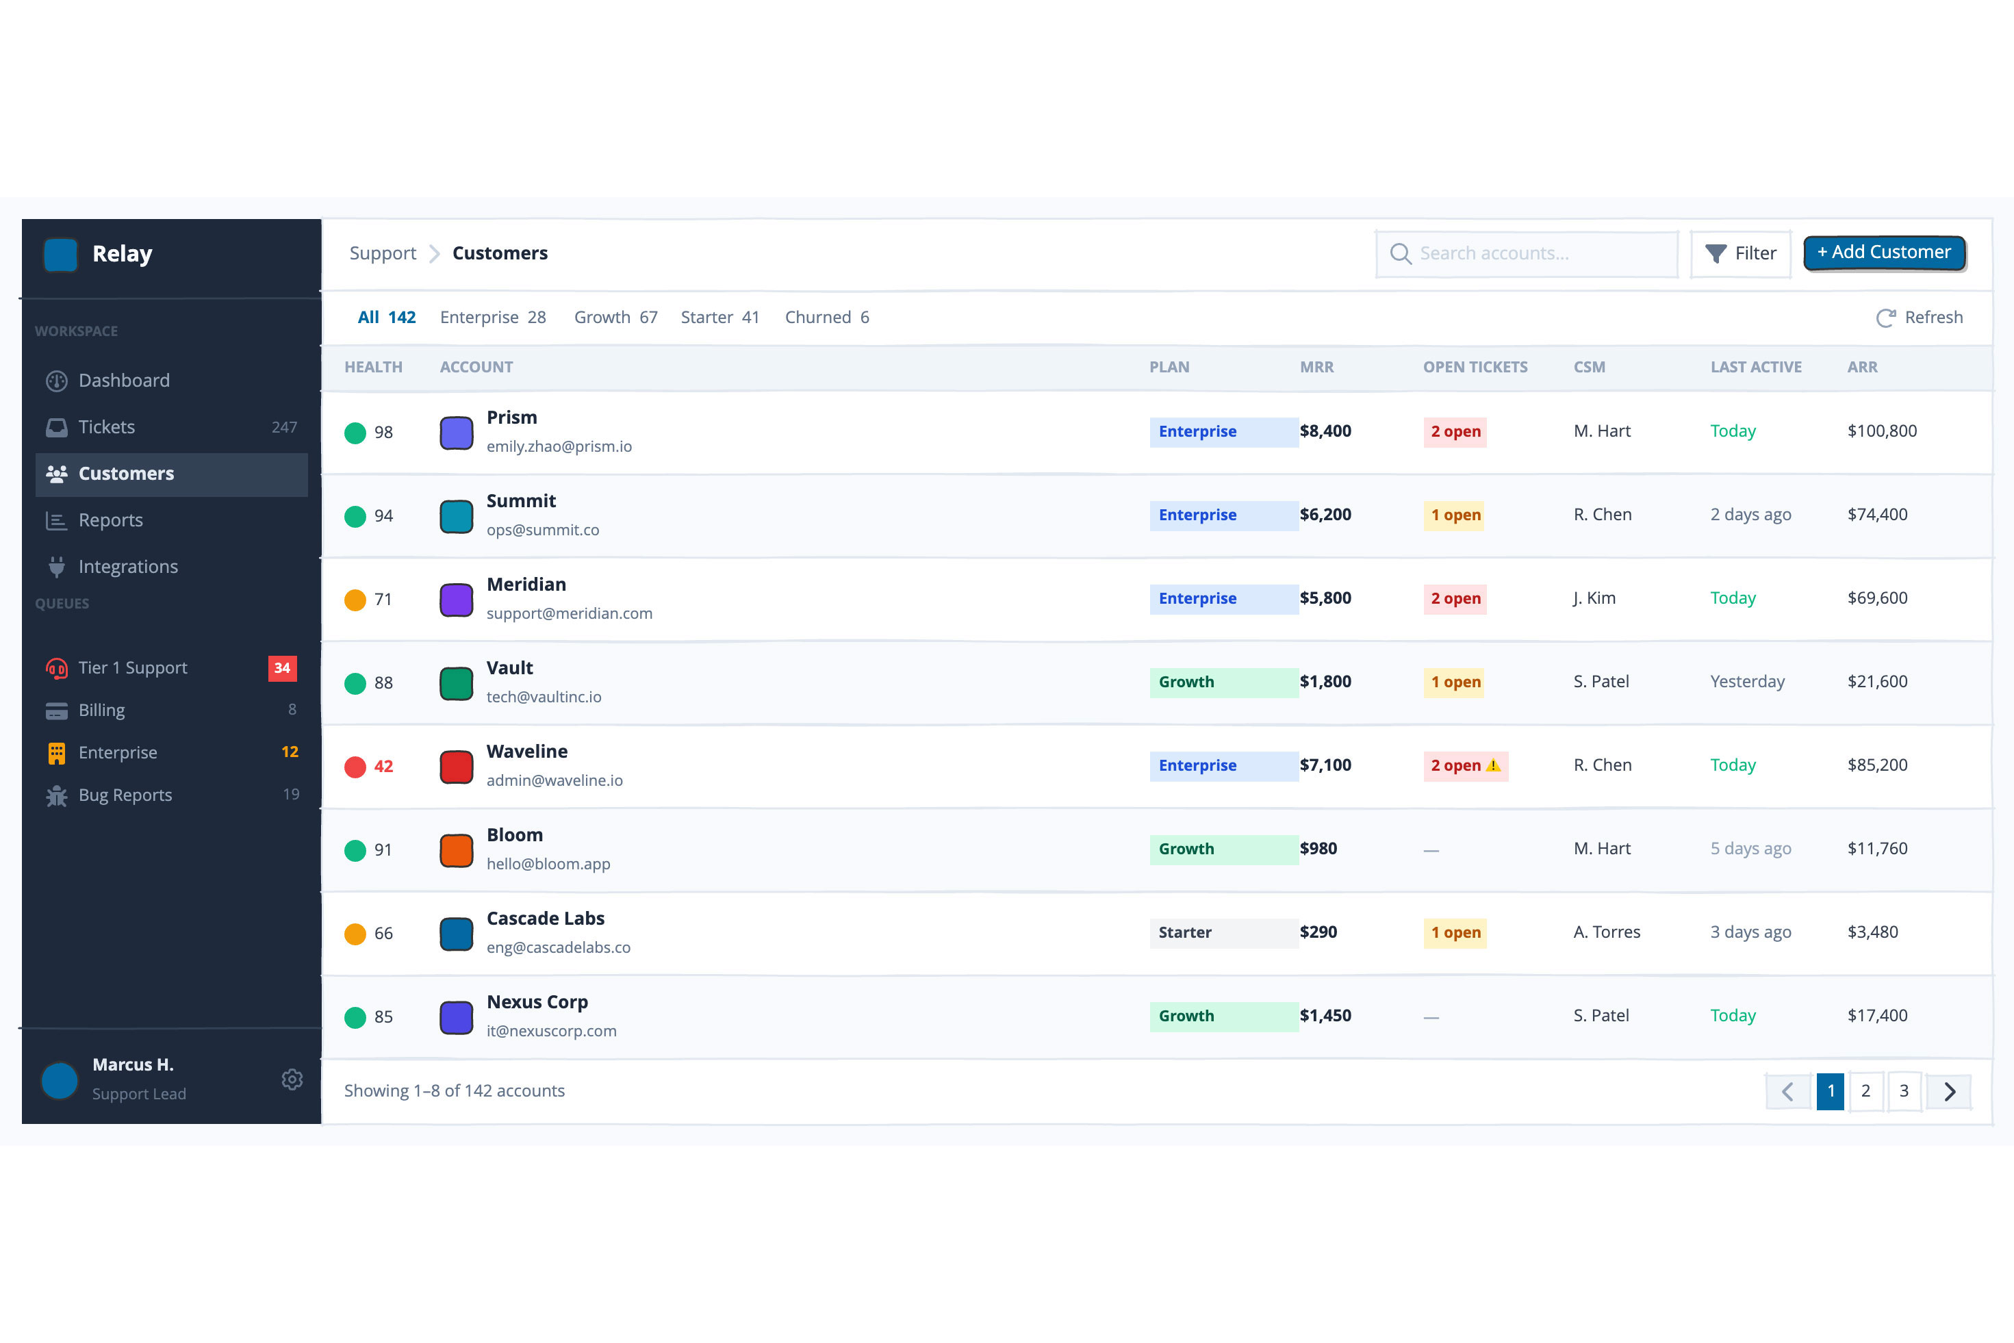2014x1343 pixels.
Task: Click the Cascade Labs account avatar
Action: pyautogui.click(x=457, y=934)
